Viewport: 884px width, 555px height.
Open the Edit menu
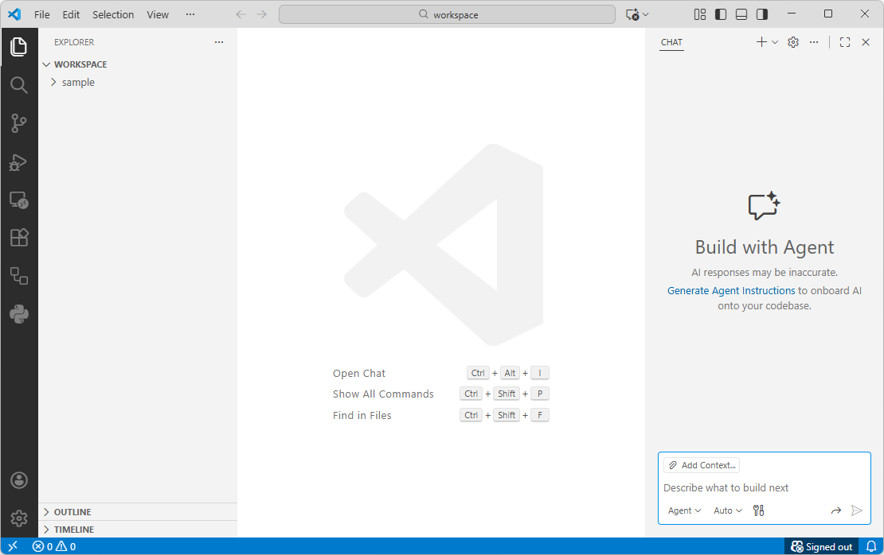(x=71, y=14)
